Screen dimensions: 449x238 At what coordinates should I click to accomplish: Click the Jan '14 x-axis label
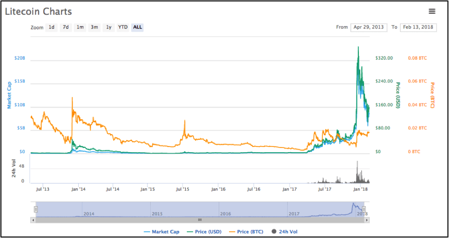tap(78, 189)
